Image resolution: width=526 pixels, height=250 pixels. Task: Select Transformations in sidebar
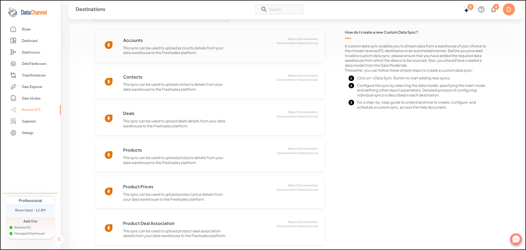click(34, 75)
